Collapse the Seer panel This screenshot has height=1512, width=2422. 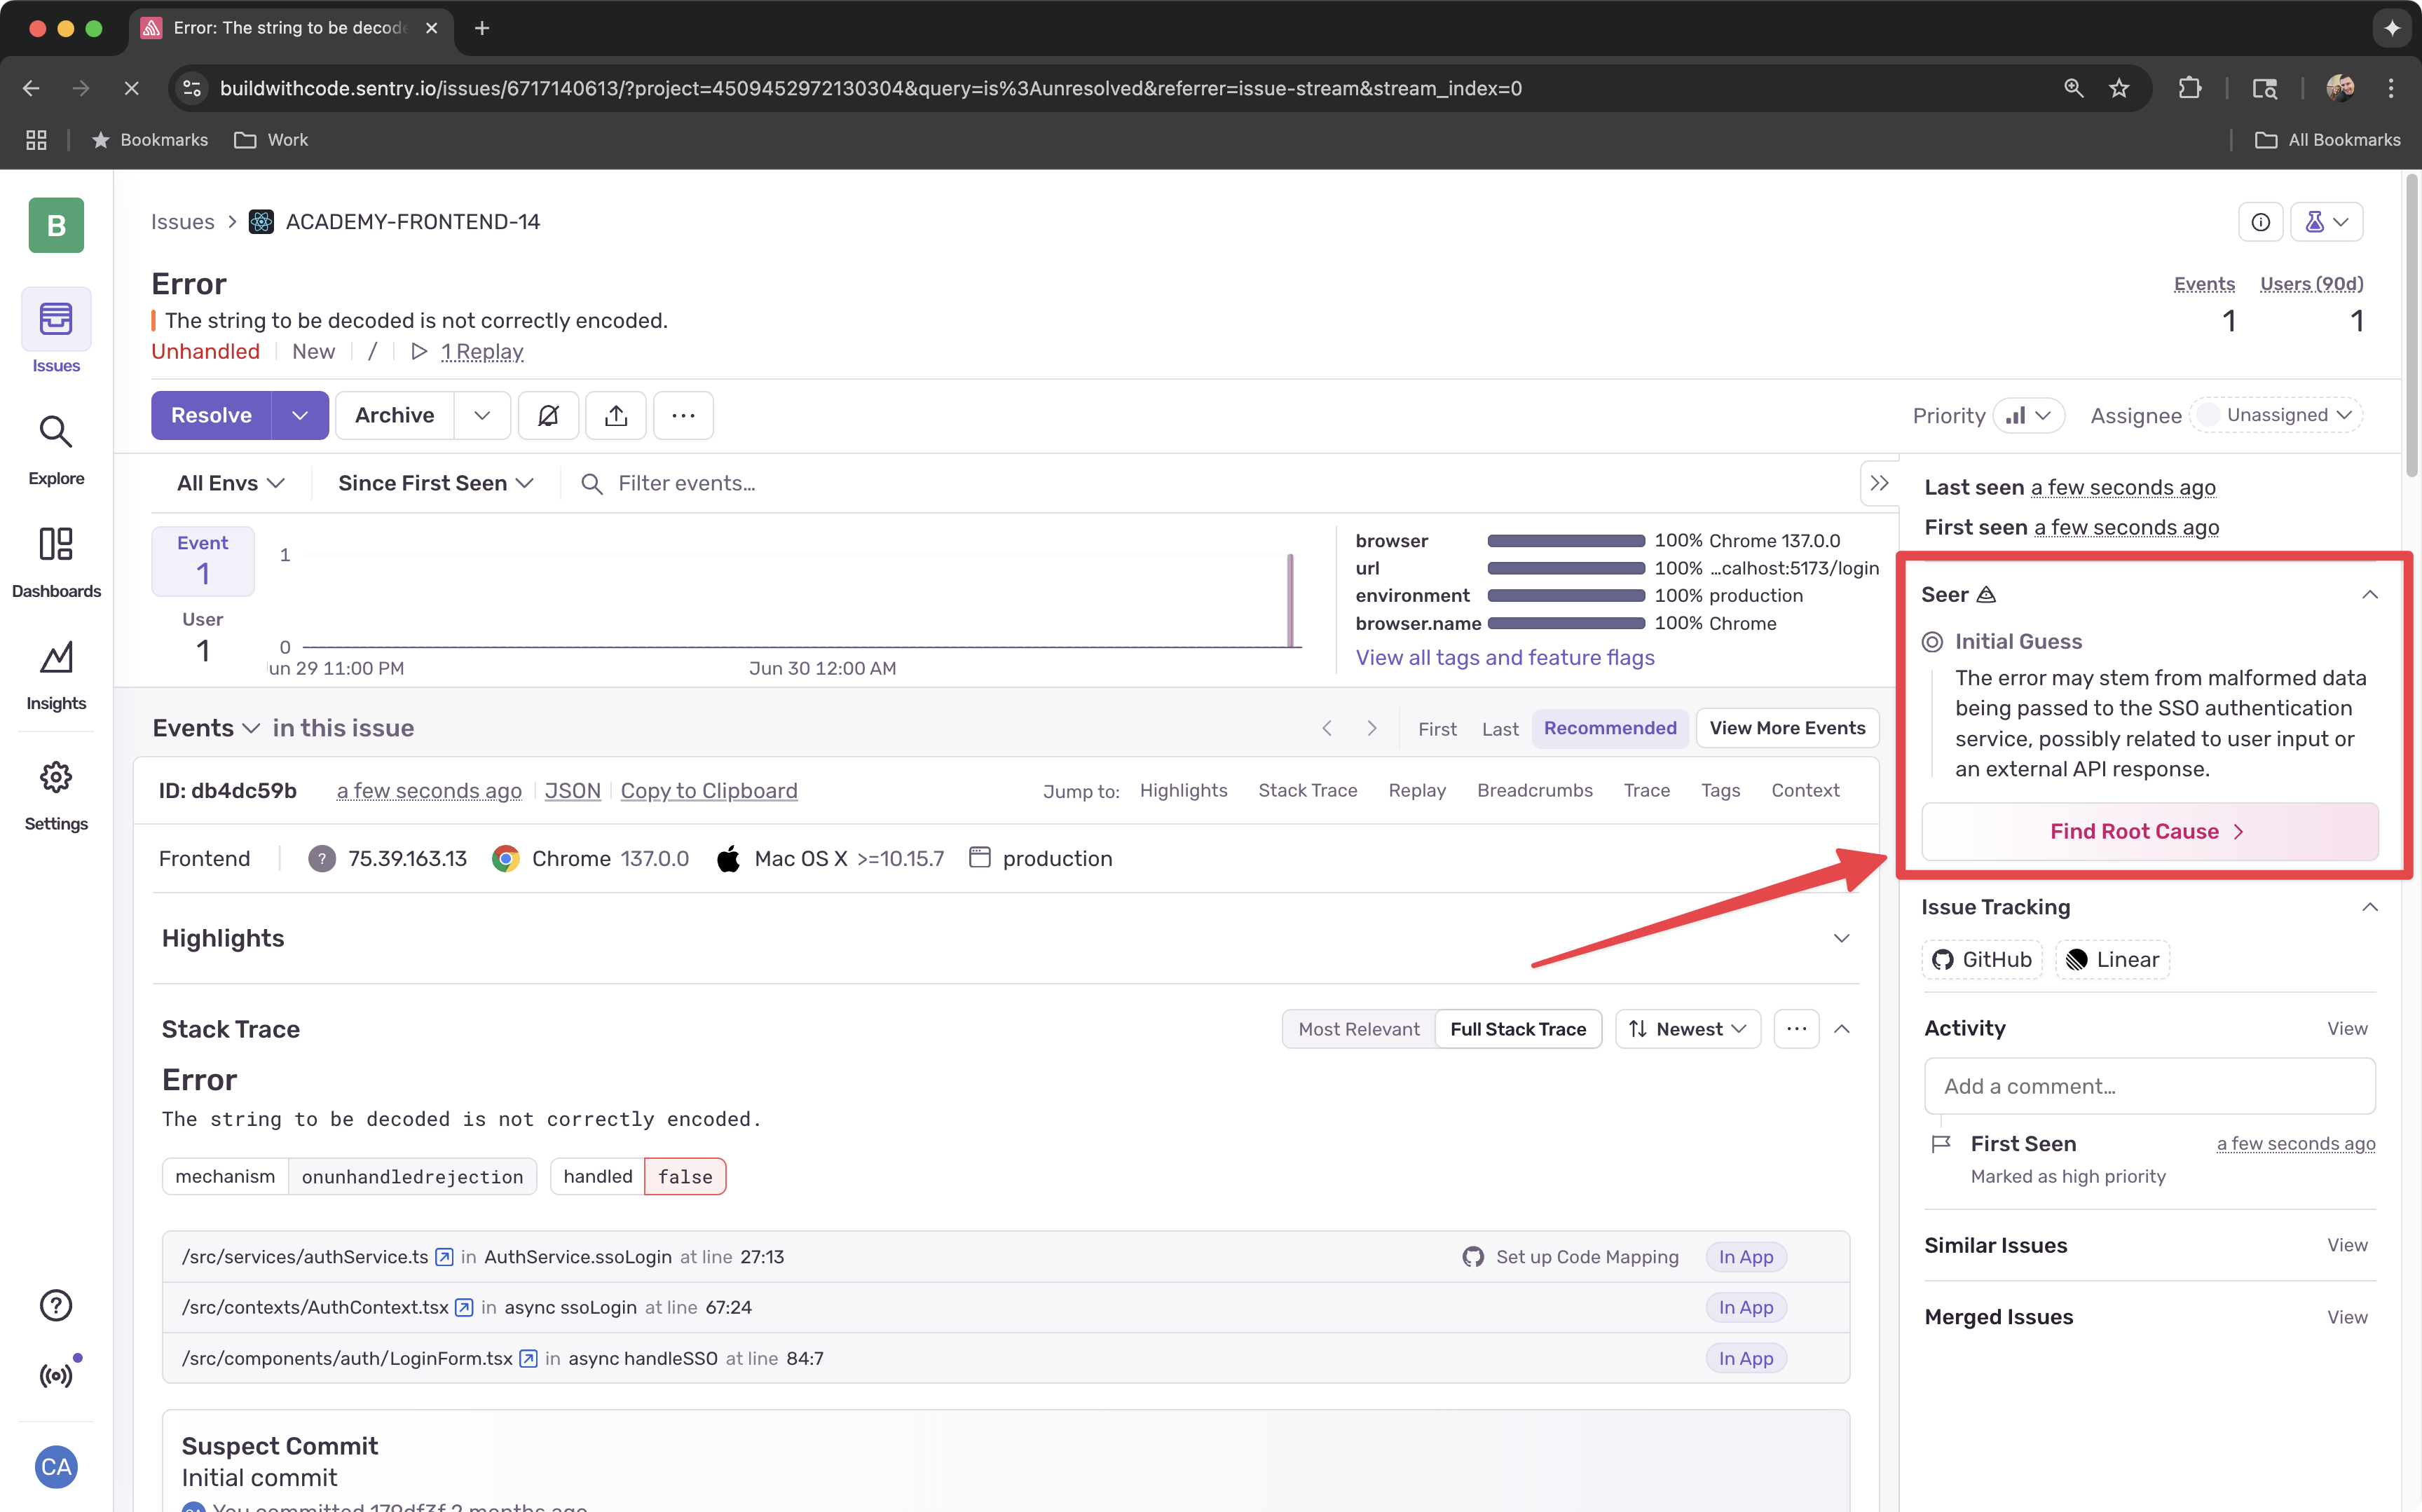tap(2369, 595)
